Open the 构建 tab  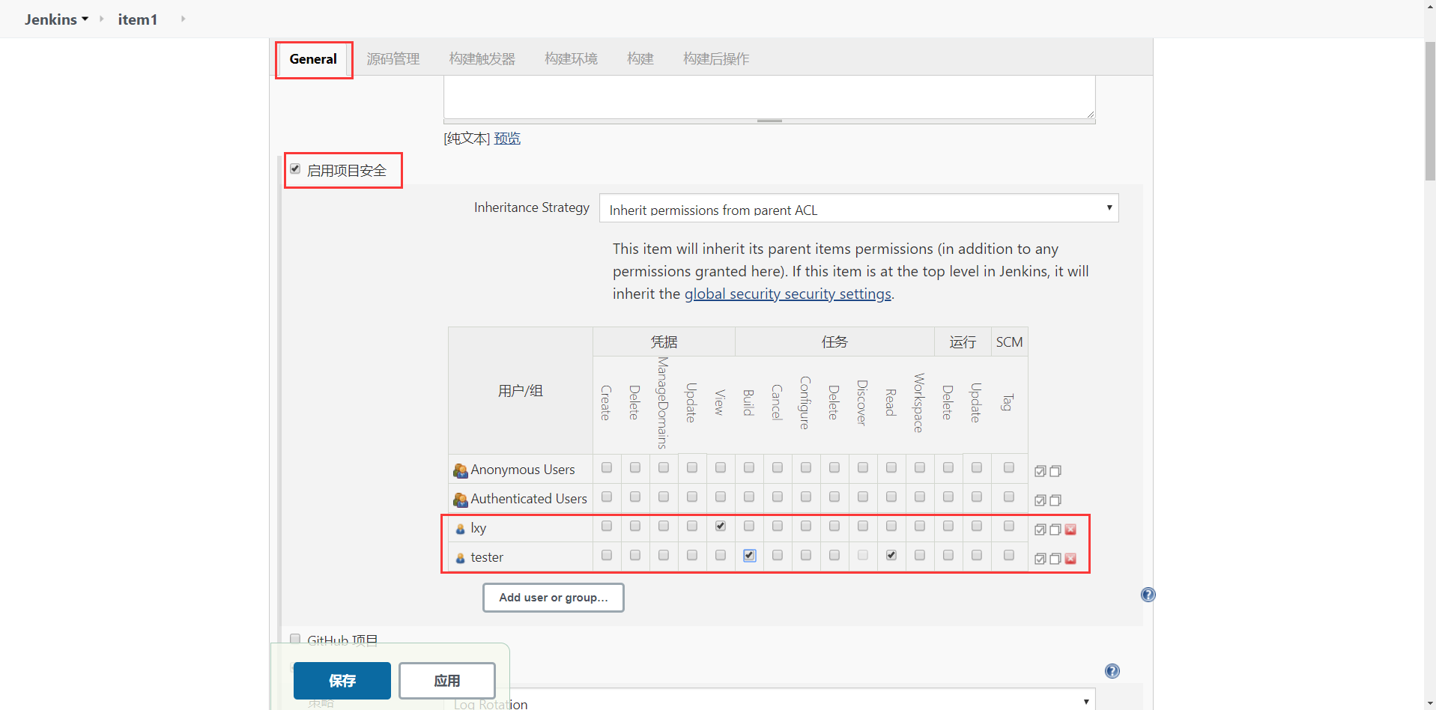coord(640,59)
